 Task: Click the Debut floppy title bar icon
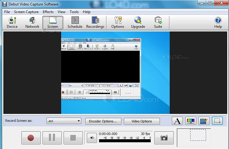point(5,4)
